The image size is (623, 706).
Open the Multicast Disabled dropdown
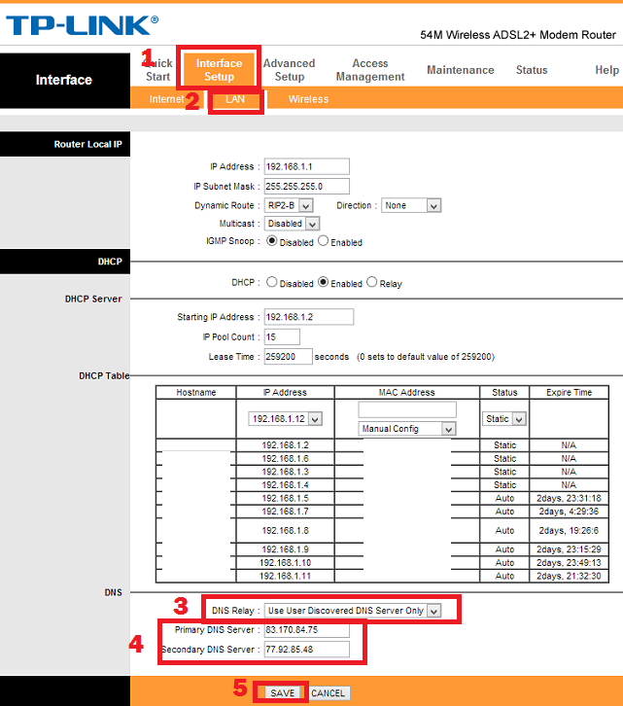click(x=293, y=224)
